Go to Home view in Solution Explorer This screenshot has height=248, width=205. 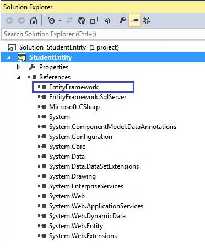(34, 20)
